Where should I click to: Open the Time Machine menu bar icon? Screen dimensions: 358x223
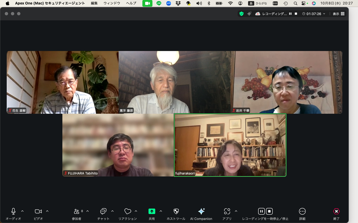pos(286,3)
